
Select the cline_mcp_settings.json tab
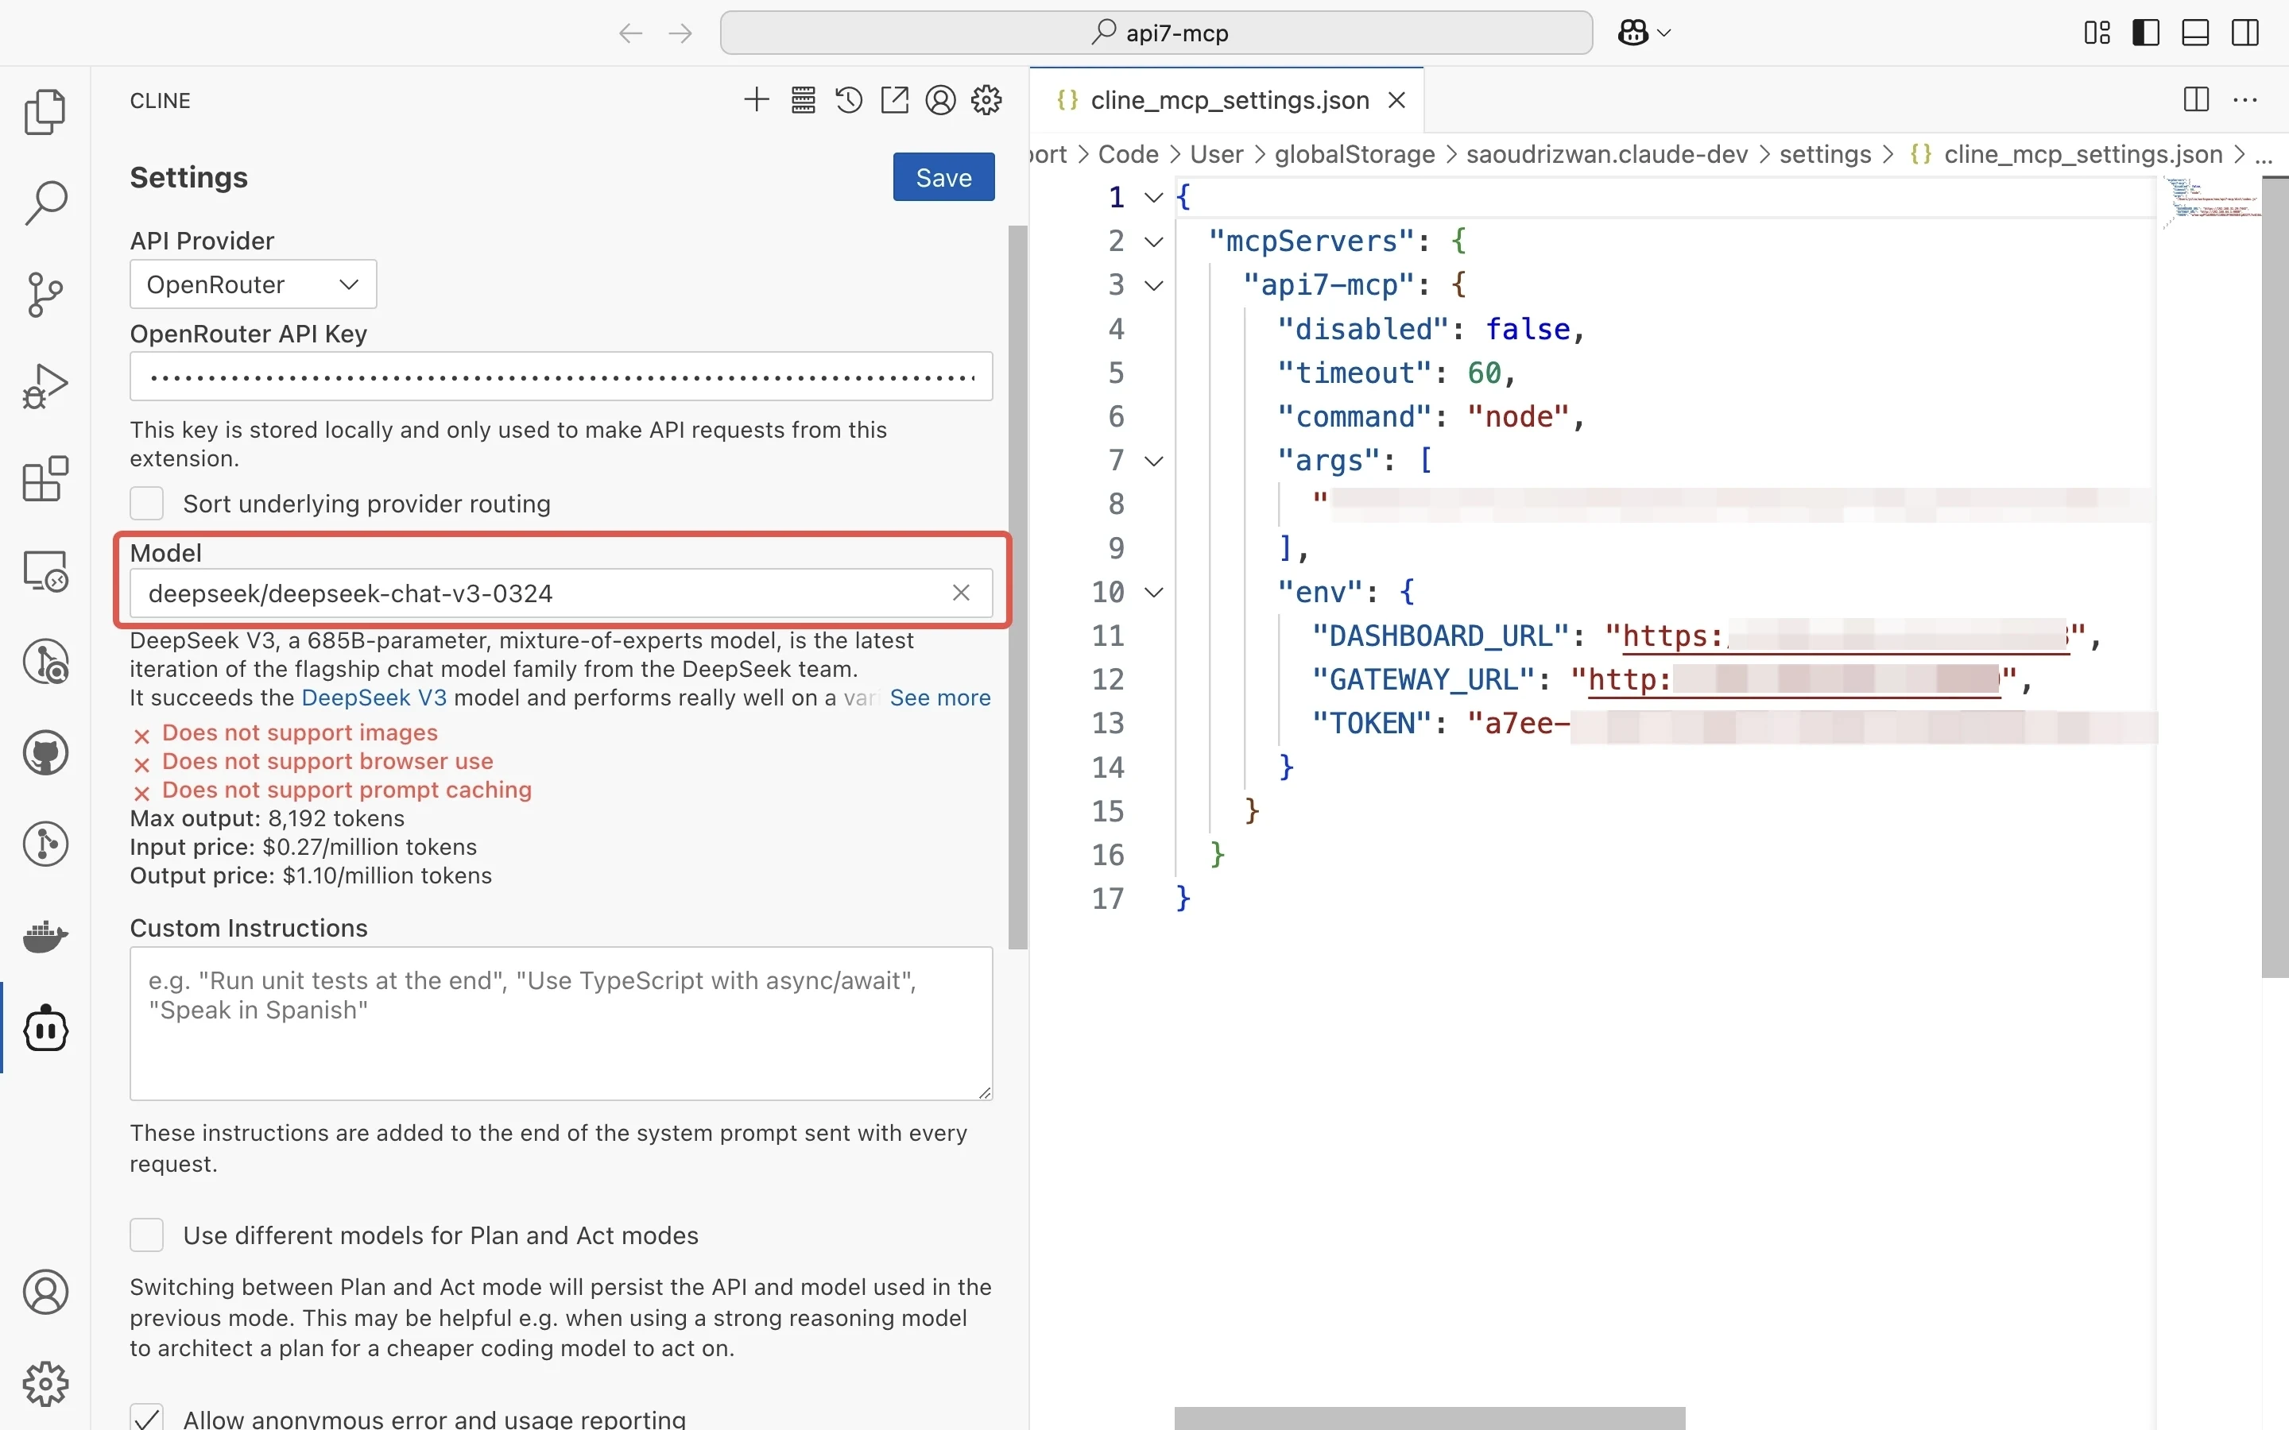[x=1229, y=100]
